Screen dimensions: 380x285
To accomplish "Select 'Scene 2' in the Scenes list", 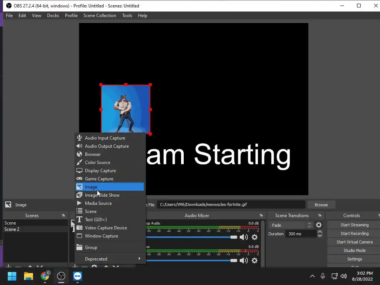I will pyautogui.click(x=35, y=229).
